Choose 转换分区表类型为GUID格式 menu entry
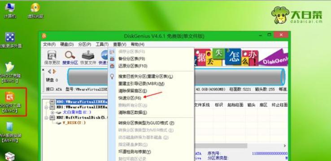Image resolution: width=331 pixels, height=161 pixels. tap(146, 123)
